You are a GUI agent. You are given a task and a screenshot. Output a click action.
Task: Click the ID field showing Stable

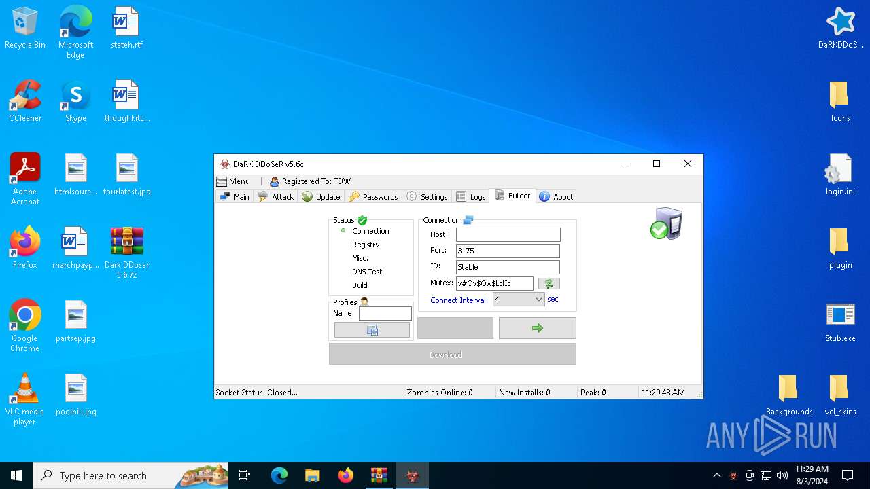[x=508, y=267]
